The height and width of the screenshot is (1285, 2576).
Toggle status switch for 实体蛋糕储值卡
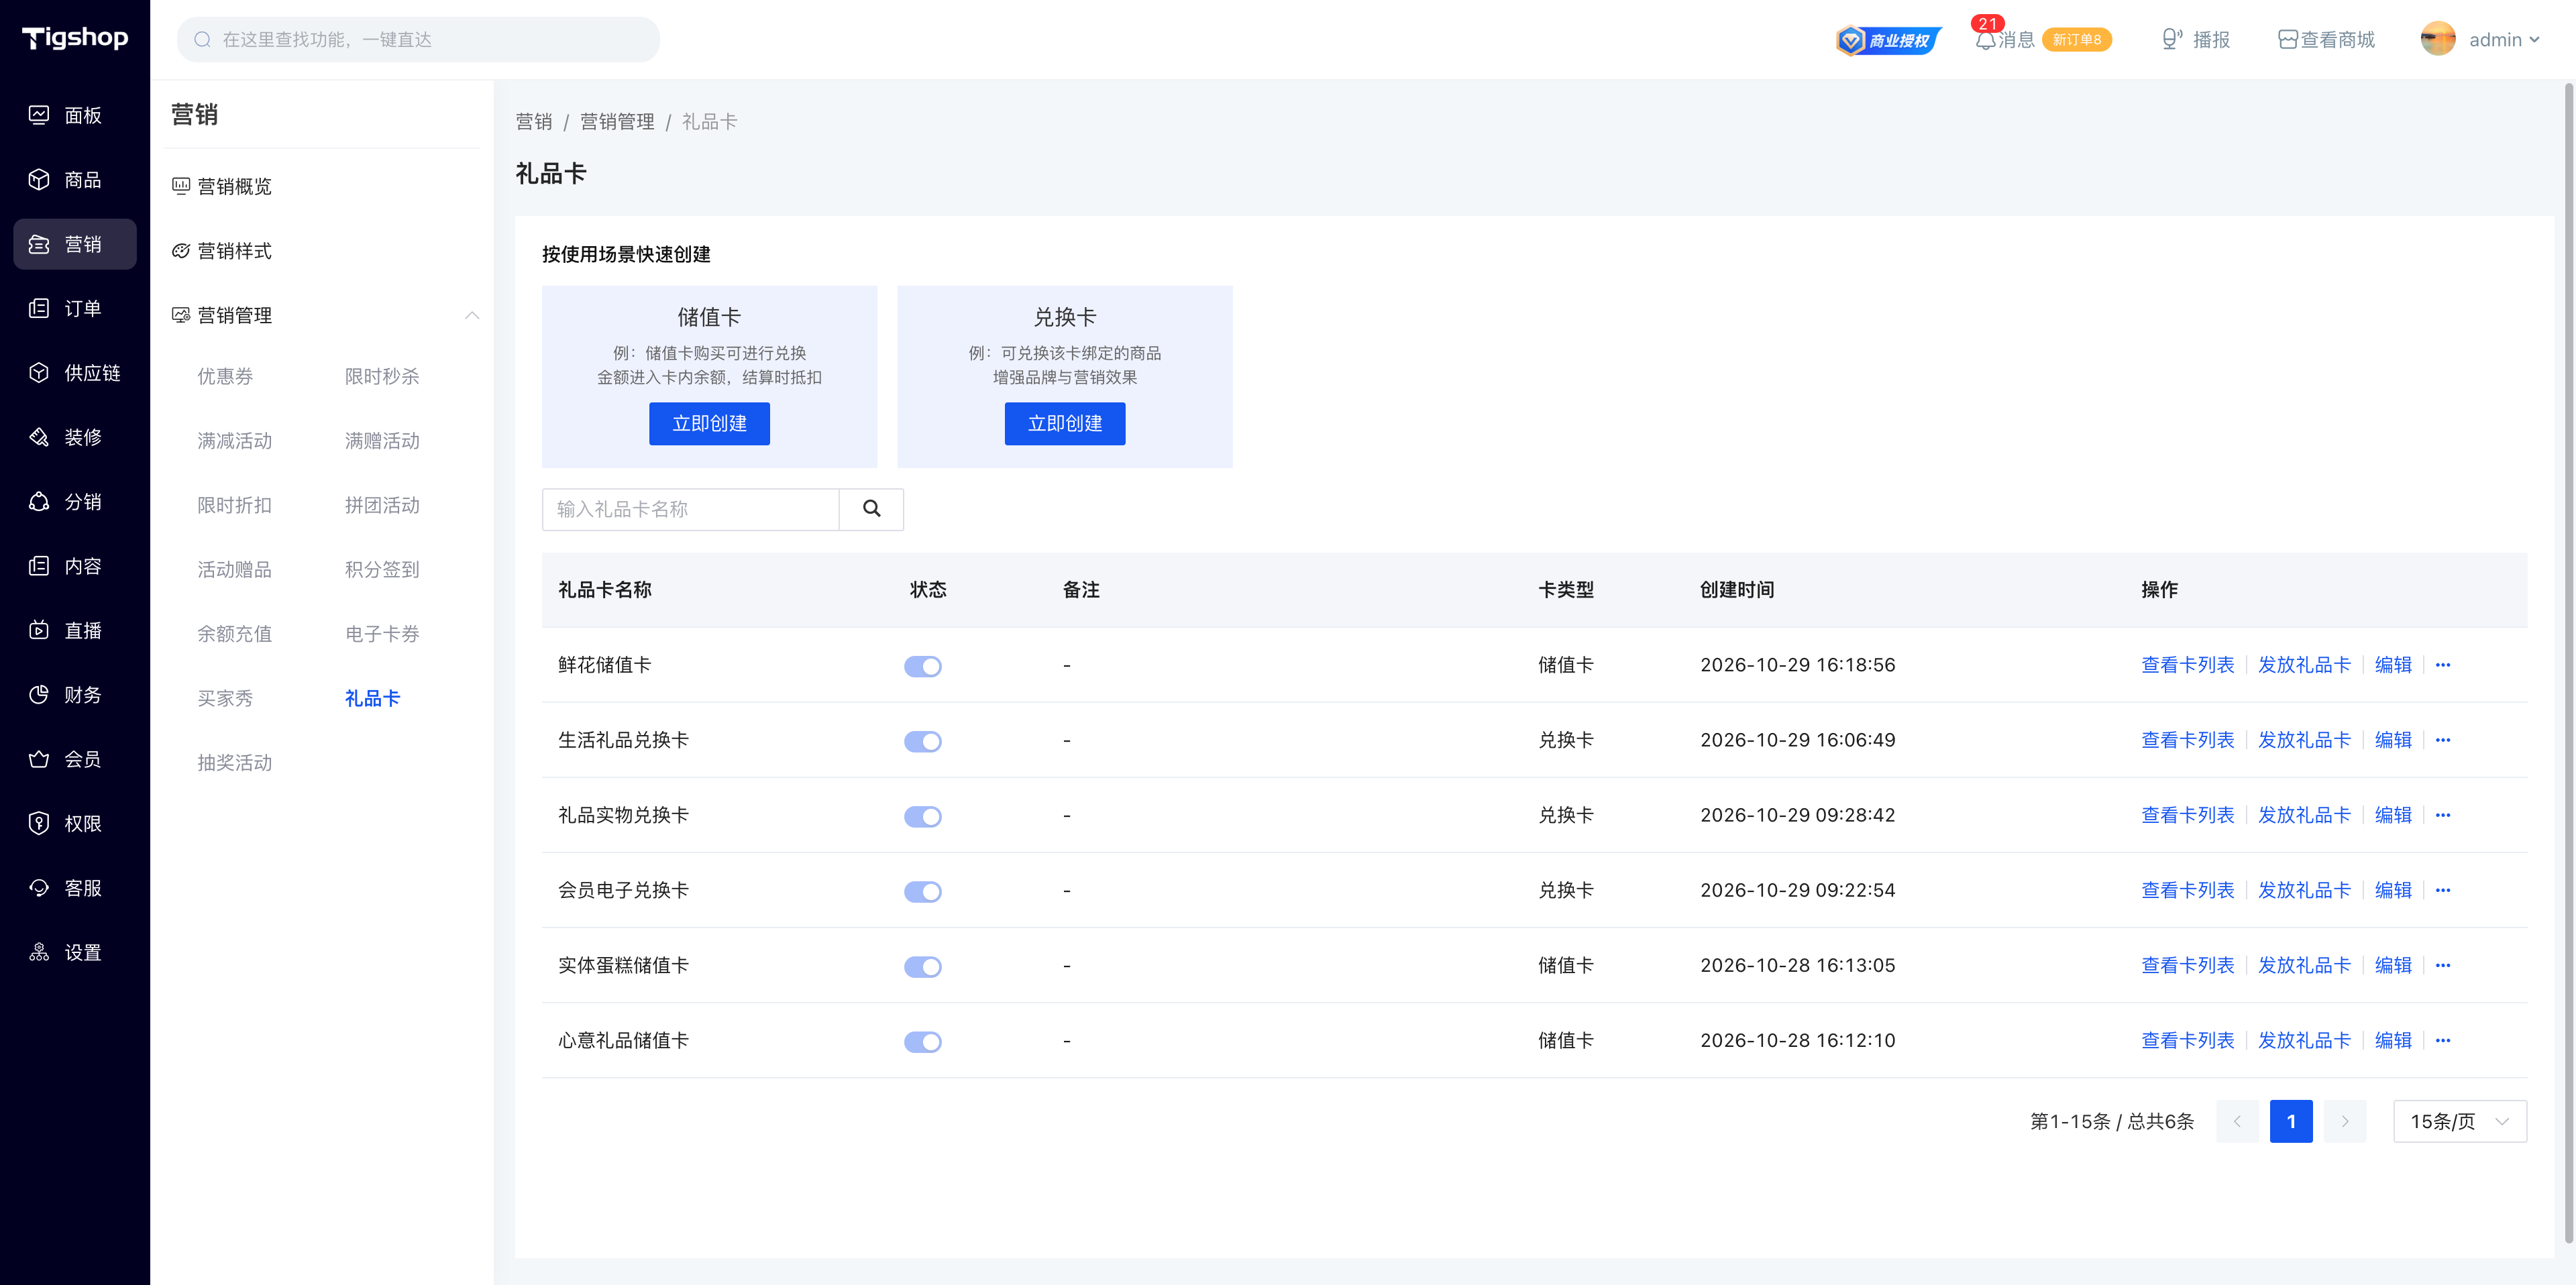pyautogui.click(x=922, y=966)
